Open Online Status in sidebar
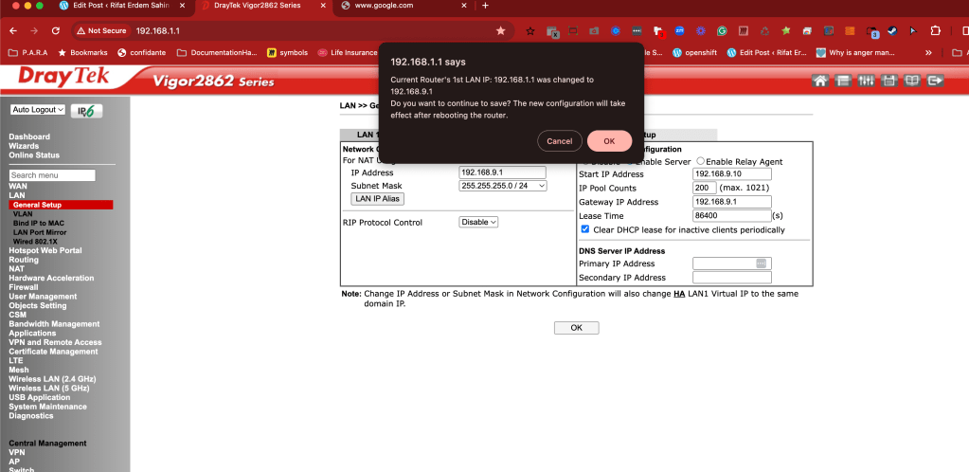 34,155
